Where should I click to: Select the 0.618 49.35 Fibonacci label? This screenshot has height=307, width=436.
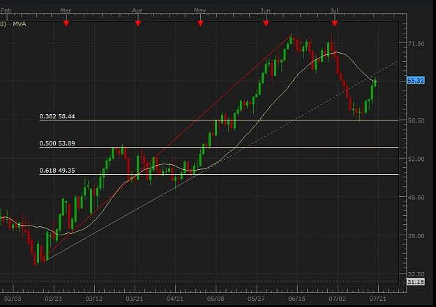57,171
